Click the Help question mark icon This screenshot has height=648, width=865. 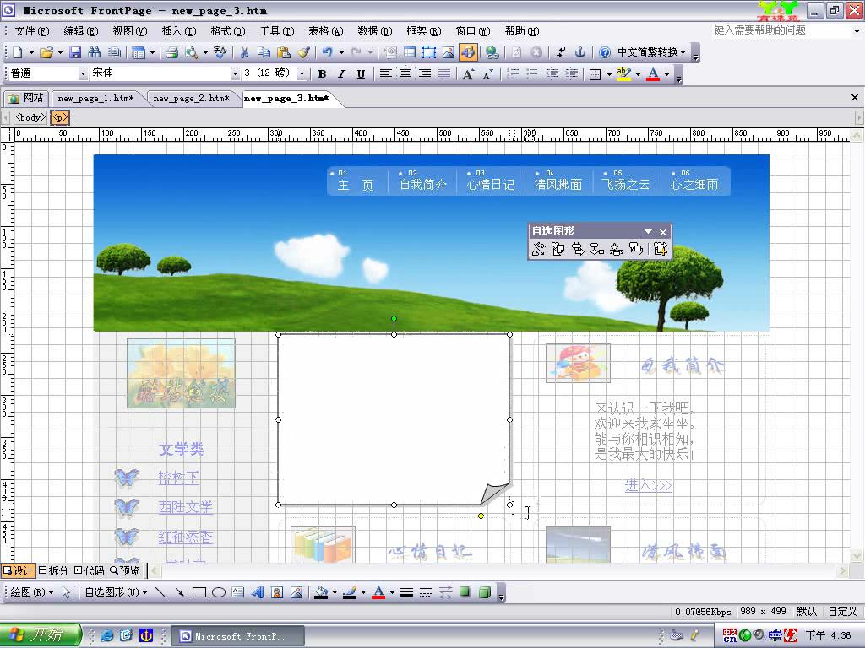pyautogui.click(x=605, y=52)
